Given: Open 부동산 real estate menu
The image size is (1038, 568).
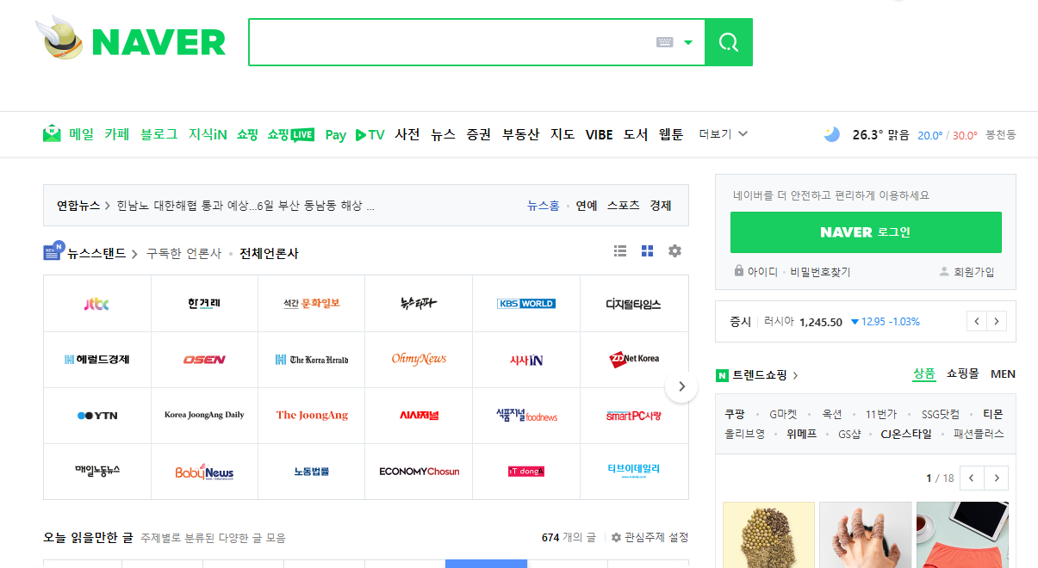Looking at the screenshot, I should click(521, 134).
